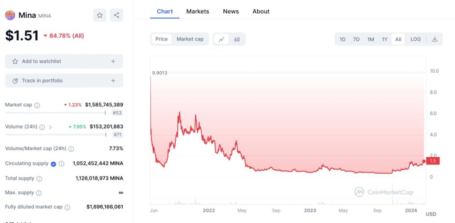The image size is (455, 223).
Task: Click info icon beside Total supply
Action: (x=39, y=179)
